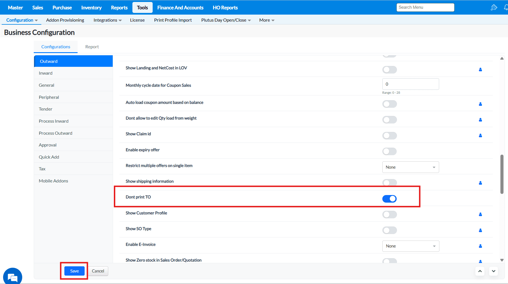Select the Approval category

tap(73, 145)
